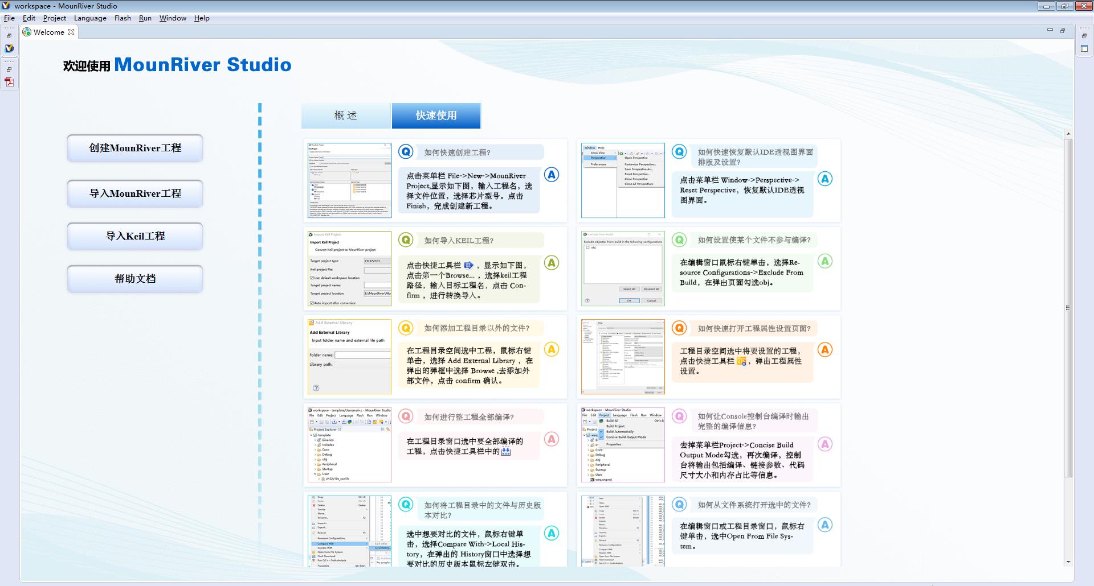Switch to the 概述 tab

point(346,115)
